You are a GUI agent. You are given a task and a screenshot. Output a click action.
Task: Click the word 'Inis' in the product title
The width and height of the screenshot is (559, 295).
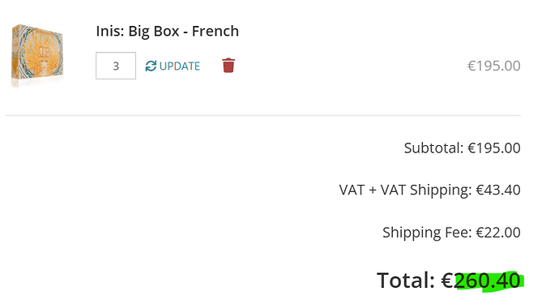pos(108,31)
